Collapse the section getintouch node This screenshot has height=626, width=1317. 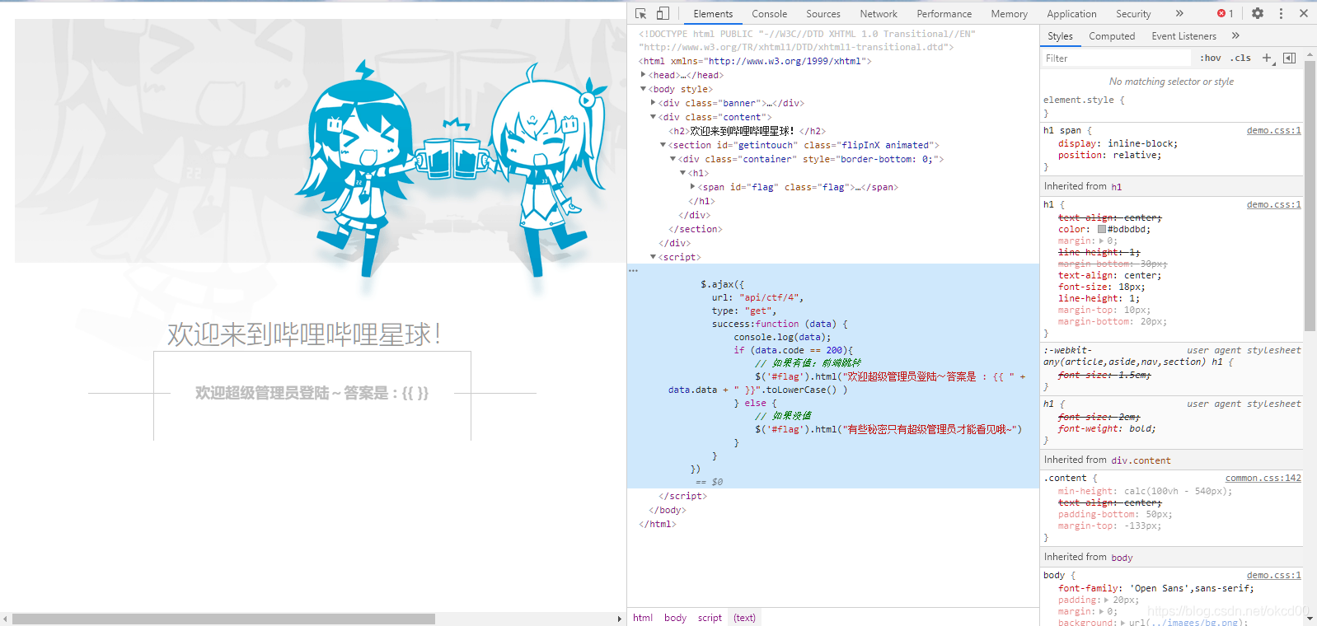pyautogui.click(x=663, y=145)
